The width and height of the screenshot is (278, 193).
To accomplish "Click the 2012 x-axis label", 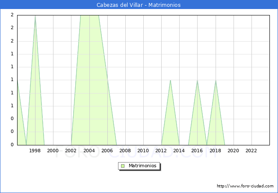I will click(x=161, y=151).
